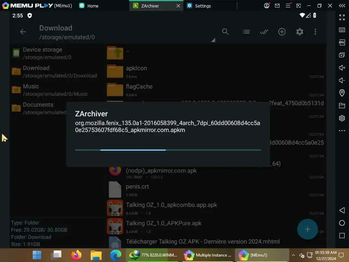Open keyboard mapping icon in MEmu sidebar

click(342, 30)
